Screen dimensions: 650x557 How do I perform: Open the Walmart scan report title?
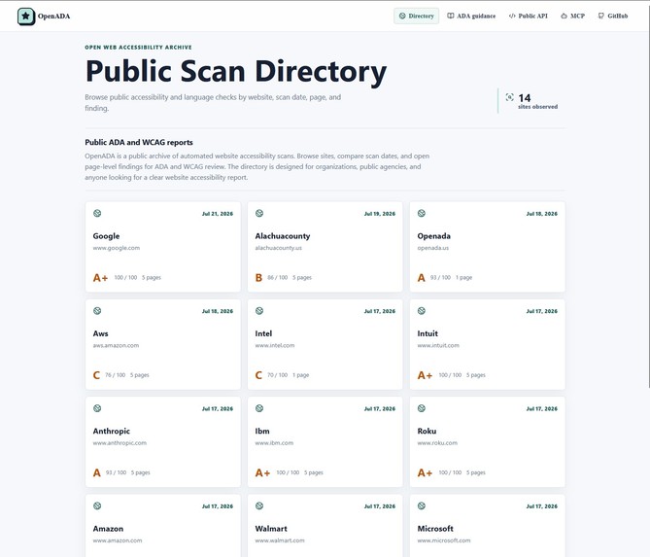[x=271, y=529]
